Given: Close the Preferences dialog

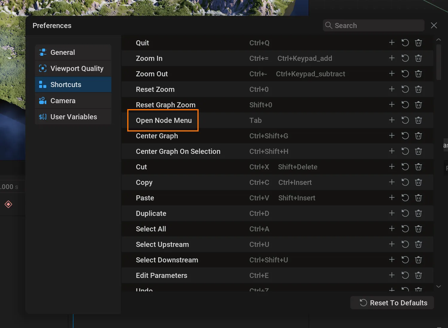Looking at the screenshot, I should coord(434,25).
